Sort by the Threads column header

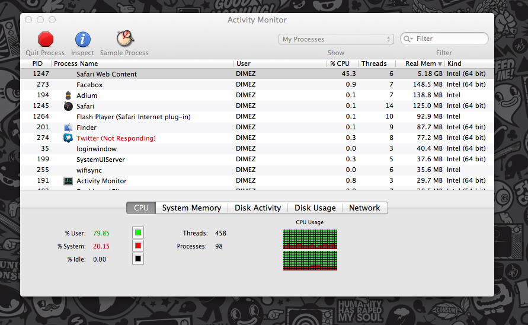(376, 63)
